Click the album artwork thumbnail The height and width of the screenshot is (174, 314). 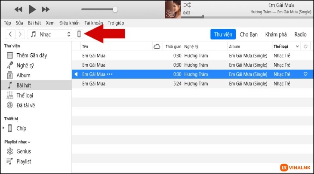point(172,9)
